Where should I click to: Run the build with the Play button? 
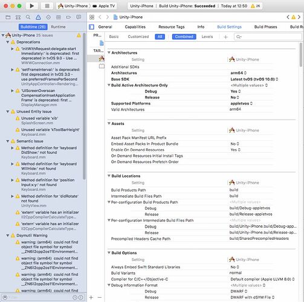pos(32,6)
